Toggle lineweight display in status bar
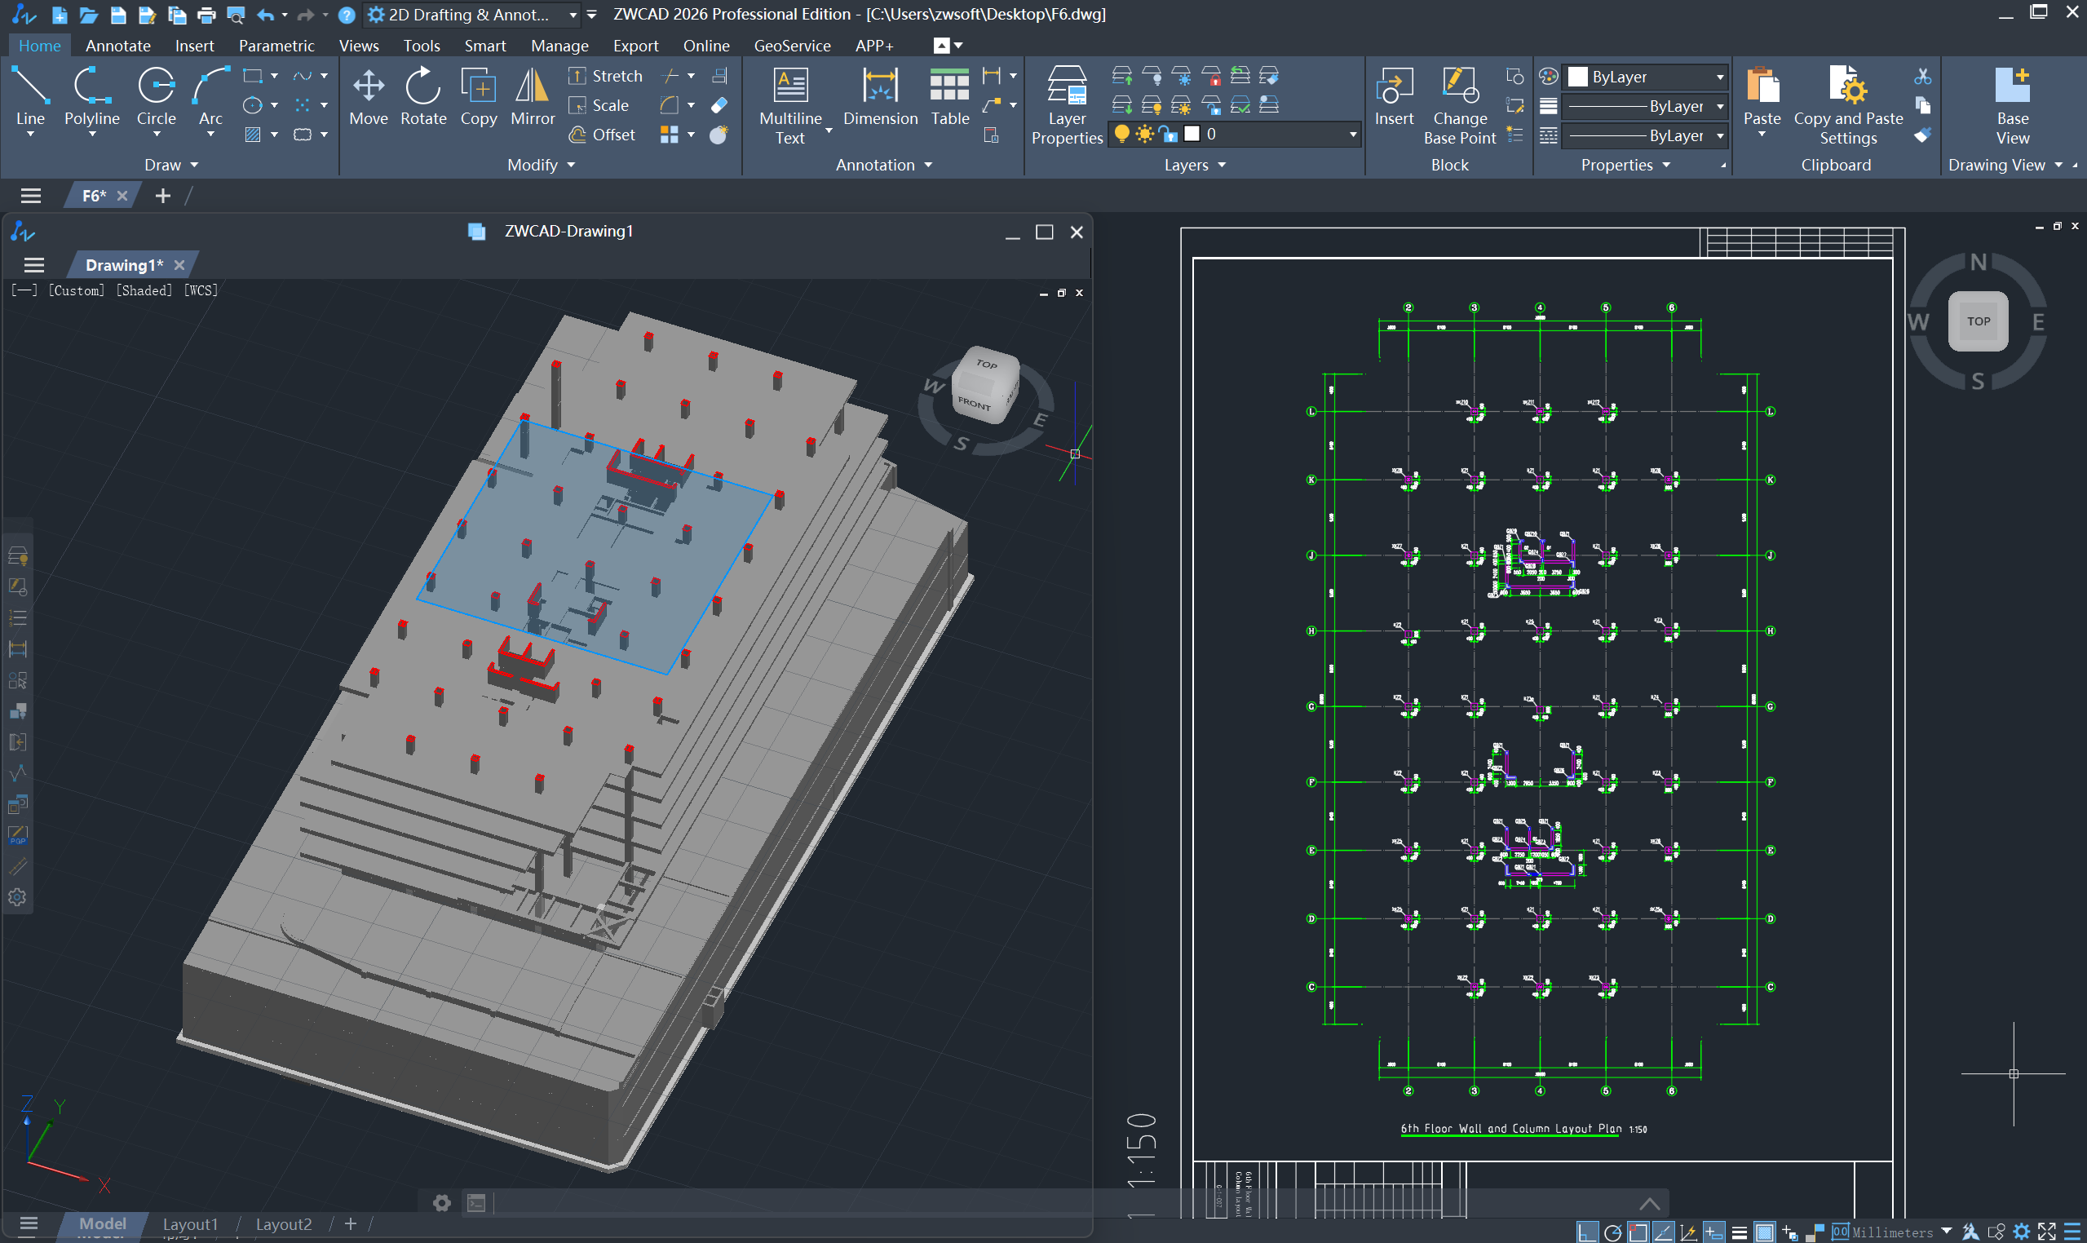This screenshot has height=1243, width=2087. pyautogui.click(x=1740, y=1232)
